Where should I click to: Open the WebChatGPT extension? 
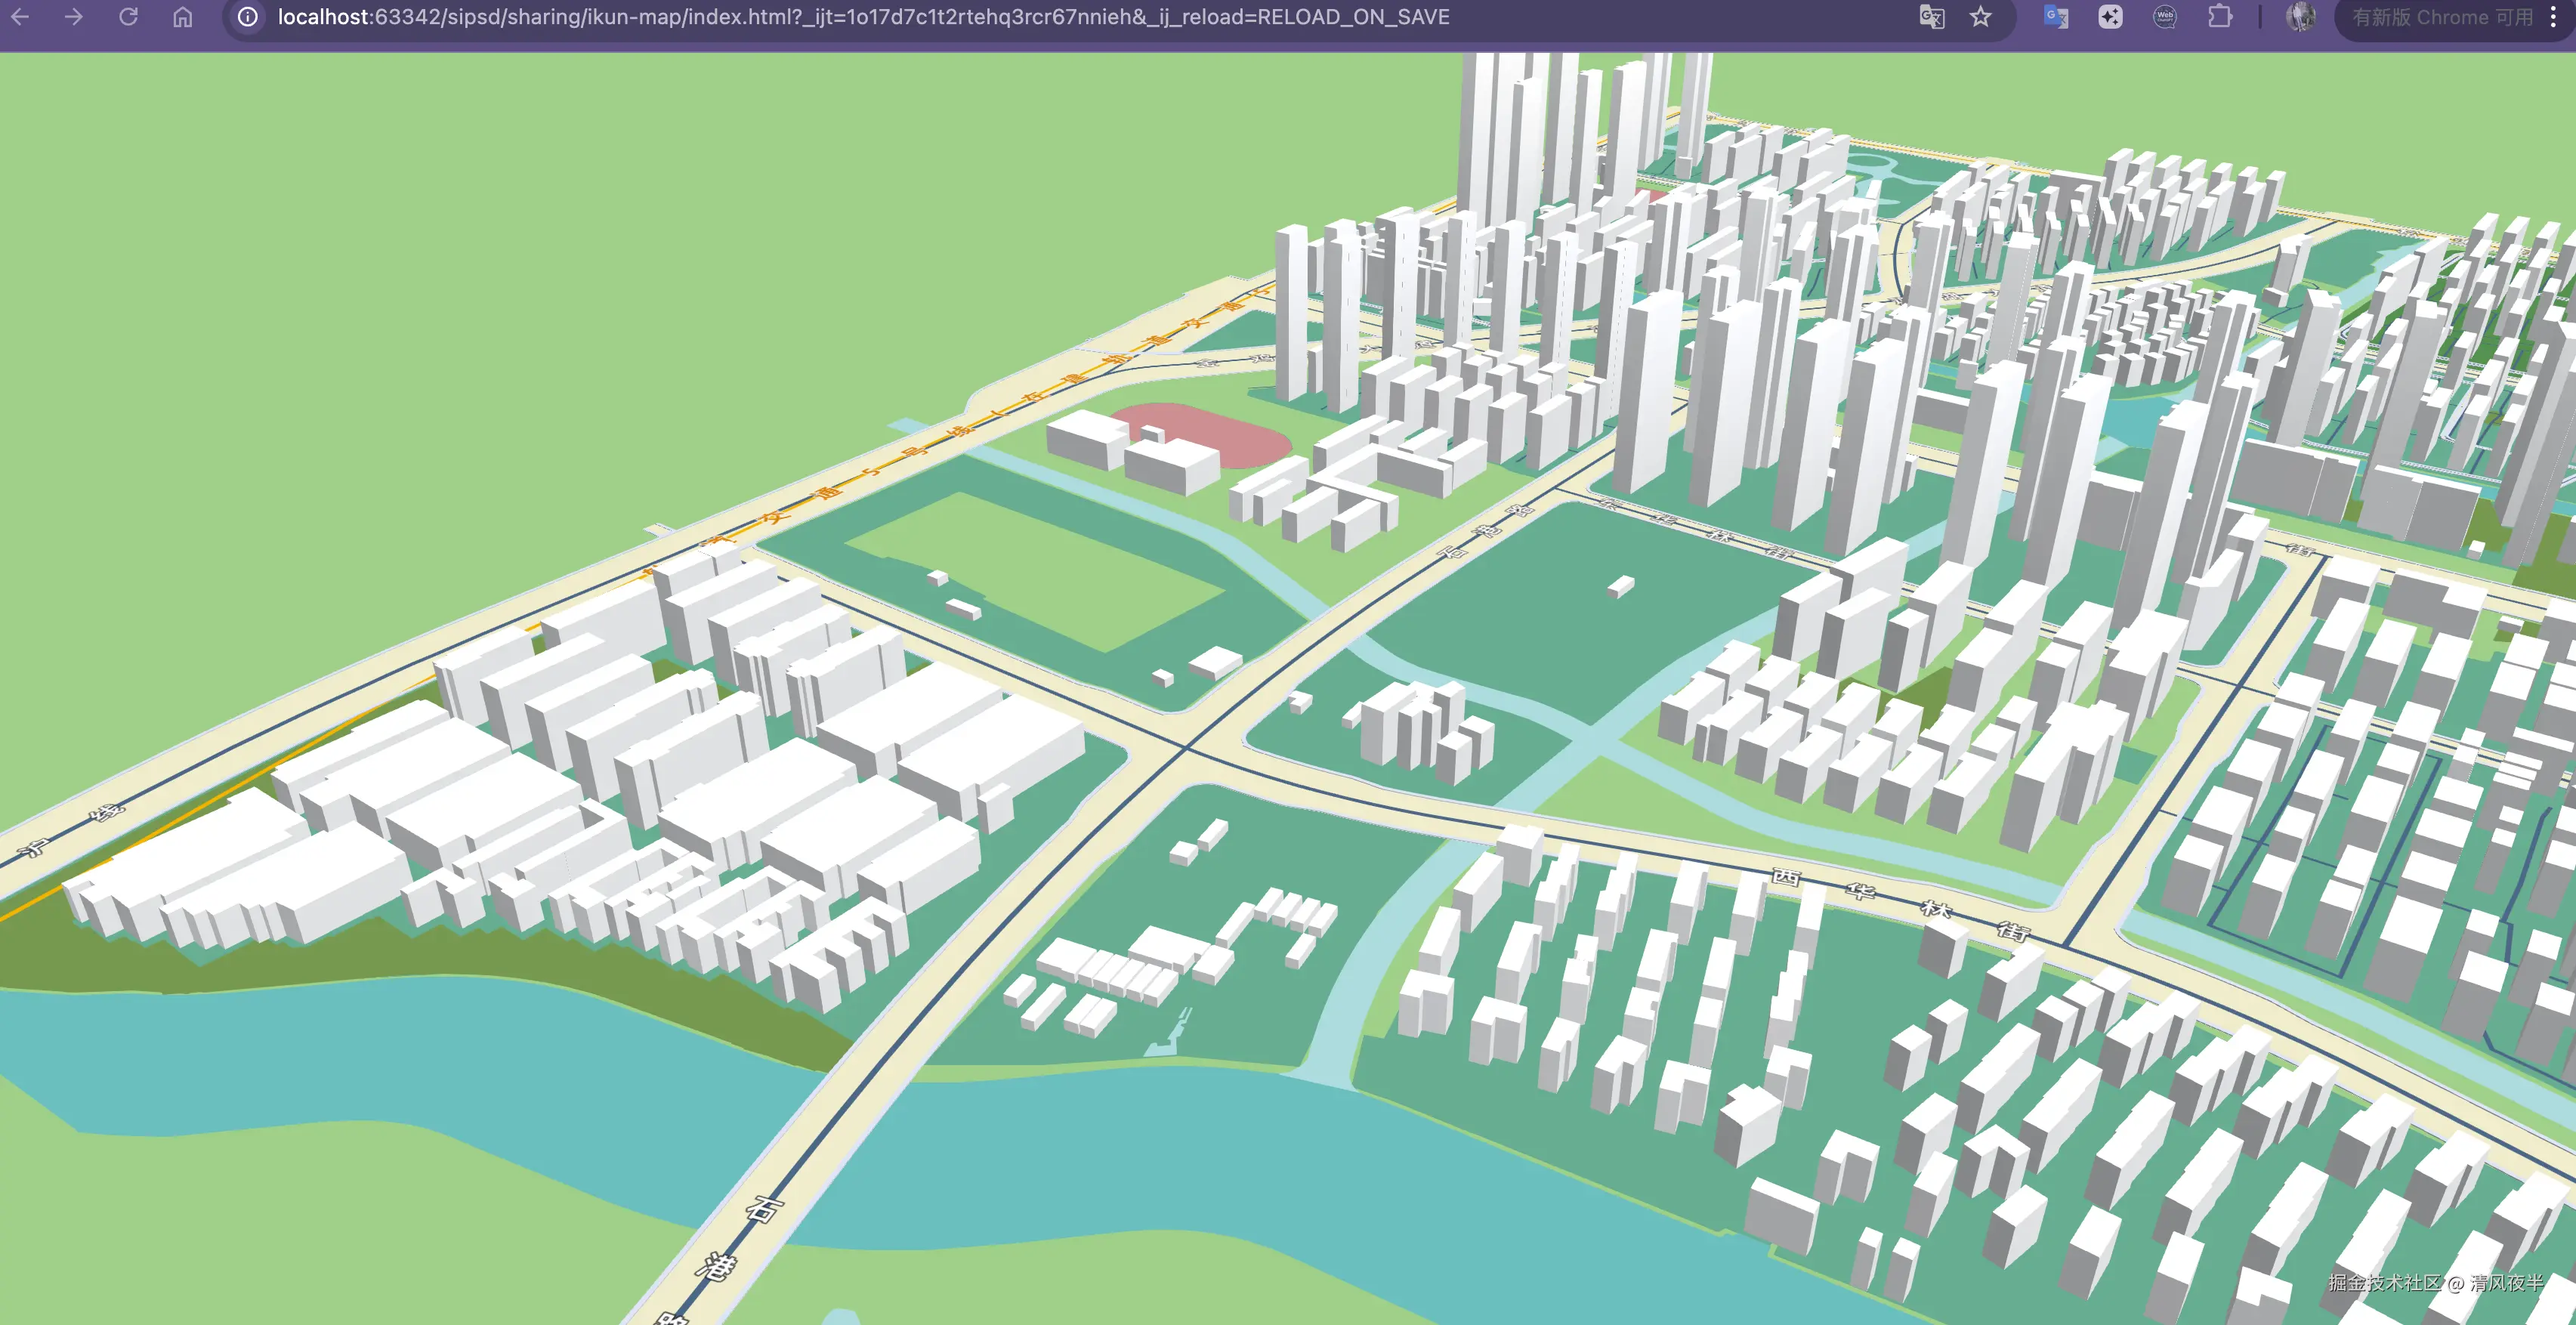[x=2165, y=17]
